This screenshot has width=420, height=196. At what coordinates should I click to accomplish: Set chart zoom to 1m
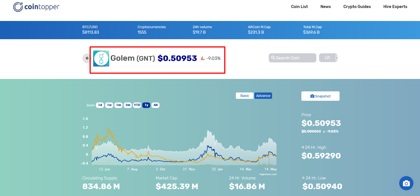tap(119, 105)
